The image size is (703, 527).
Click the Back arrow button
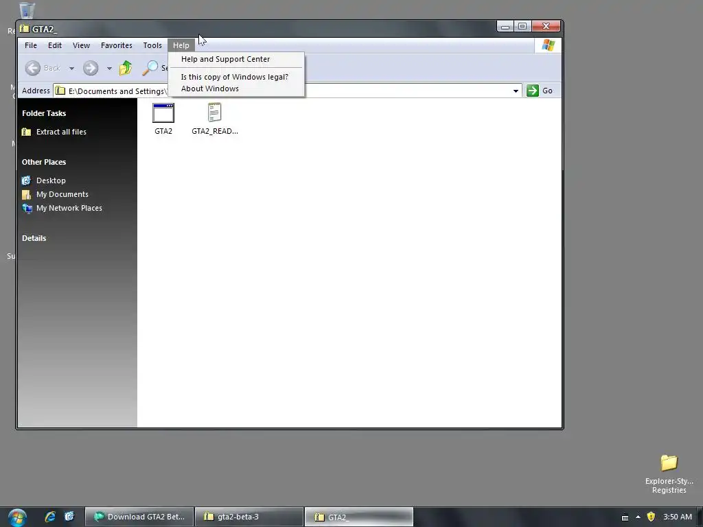click(x=33, y=68)
